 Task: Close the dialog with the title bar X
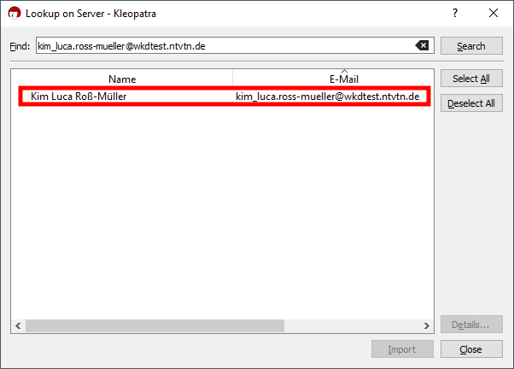click(x=494, y=14)
